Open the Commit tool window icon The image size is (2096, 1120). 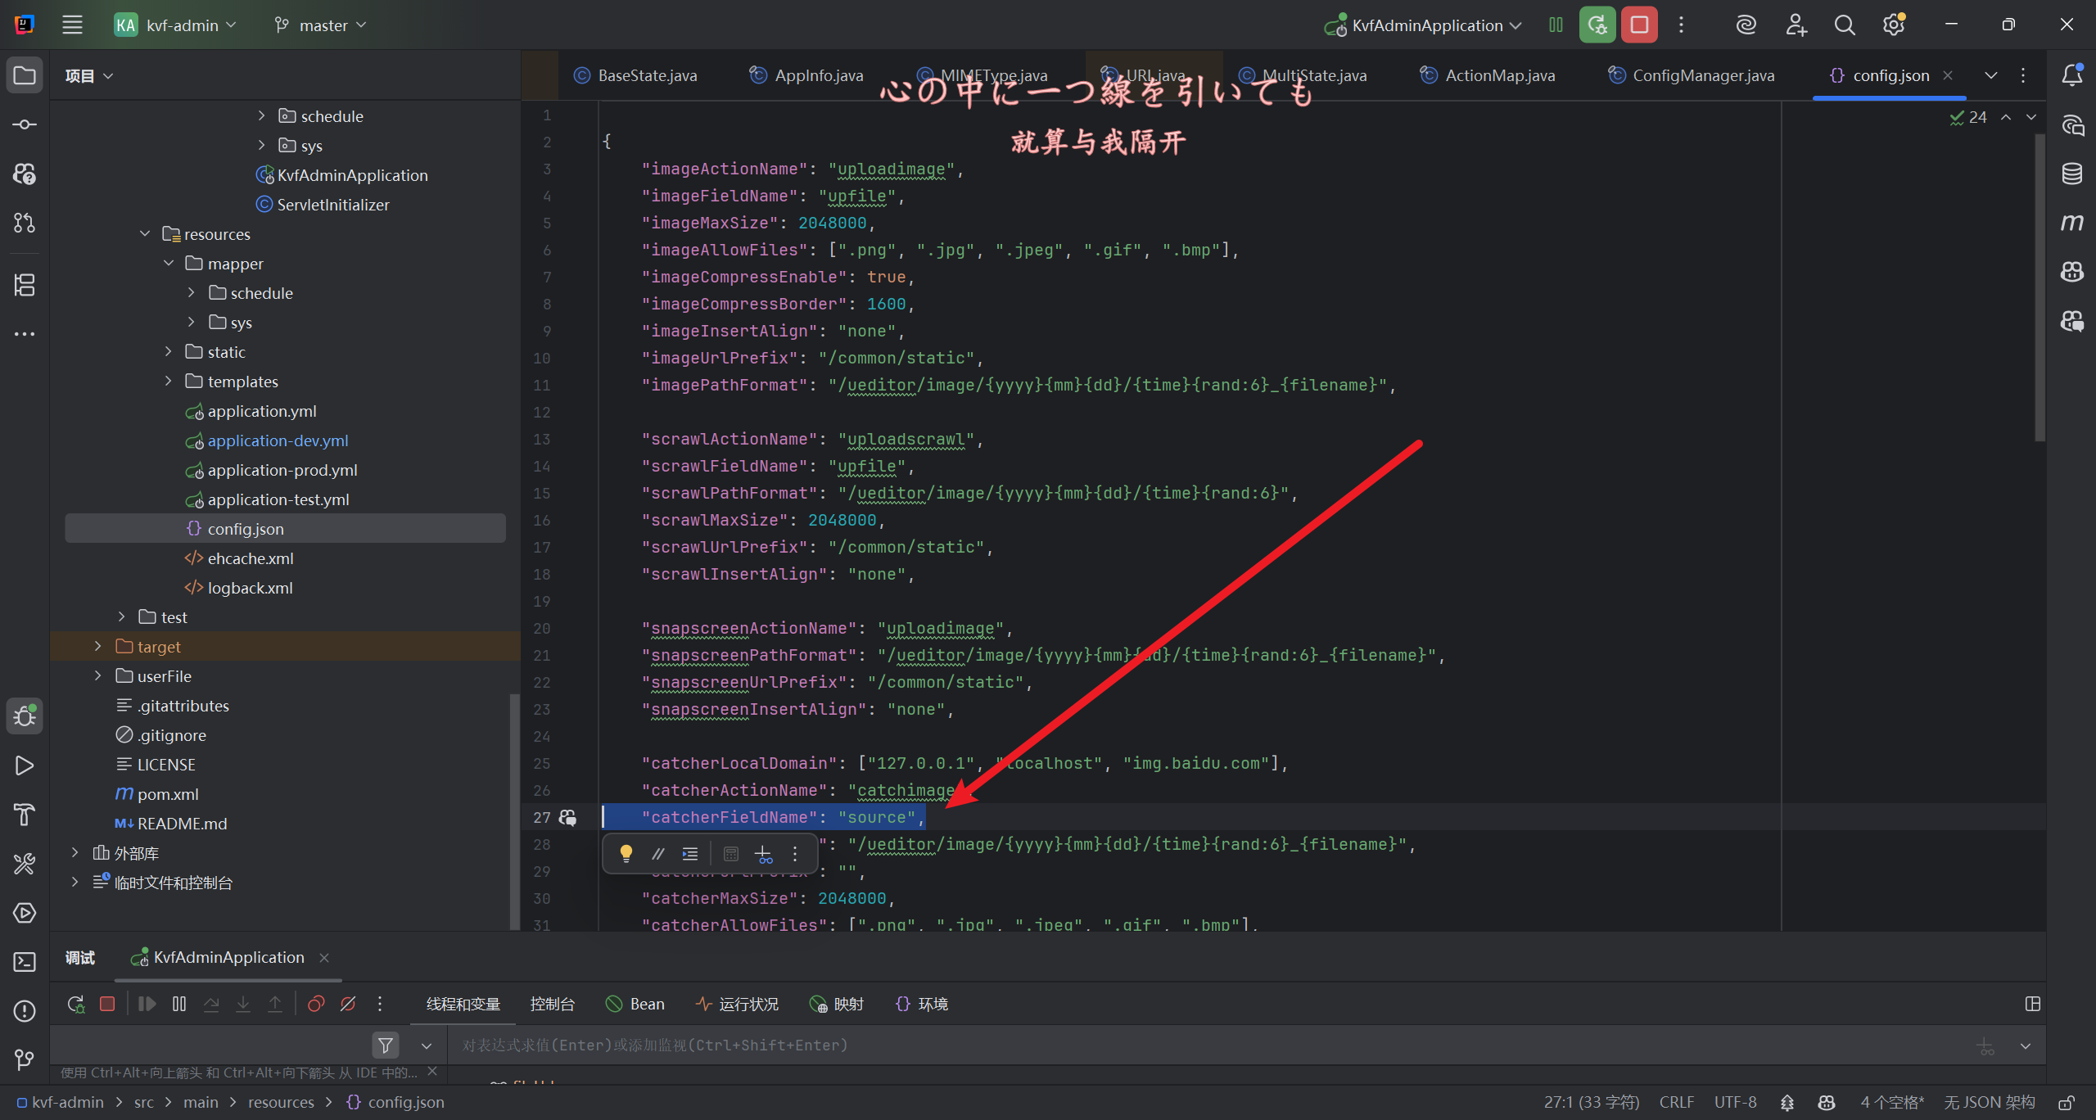(25, 124)
